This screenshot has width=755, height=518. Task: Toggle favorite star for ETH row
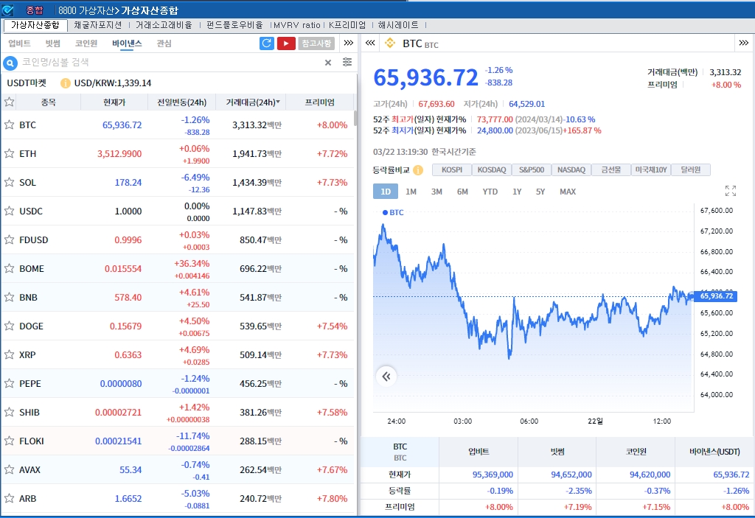point(9,153)
